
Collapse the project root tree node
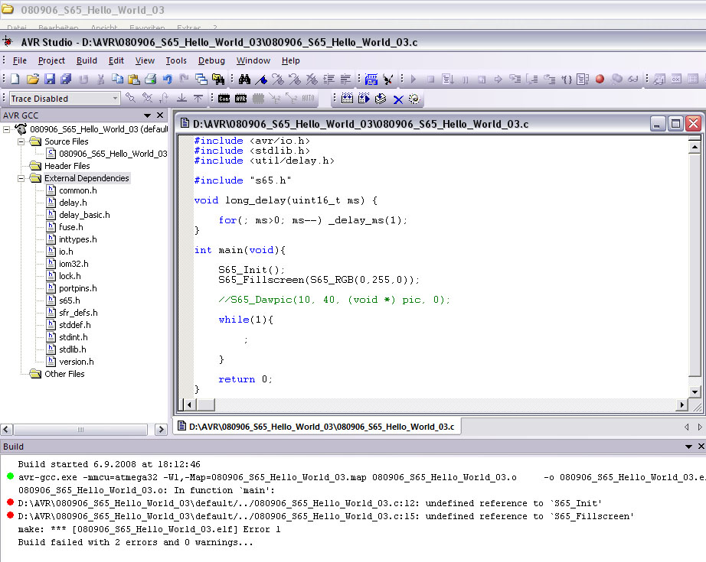7,129
